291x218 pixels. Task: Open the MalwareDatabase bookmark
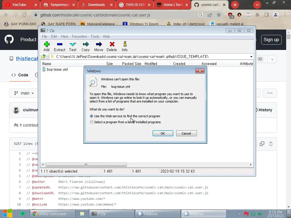click(x=99, y=24)
